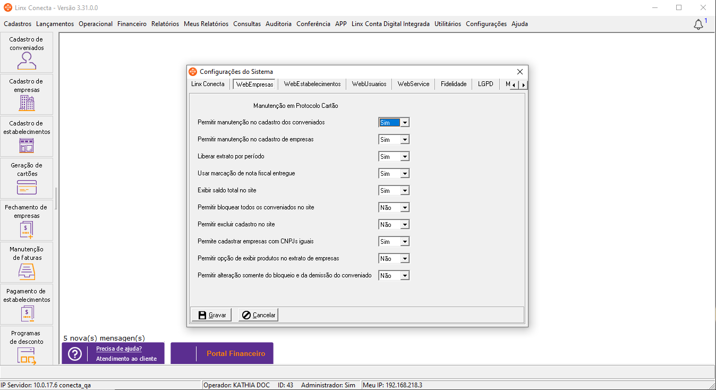Open the Relatórios menu

pyautogui.click(x=165, y=24)
